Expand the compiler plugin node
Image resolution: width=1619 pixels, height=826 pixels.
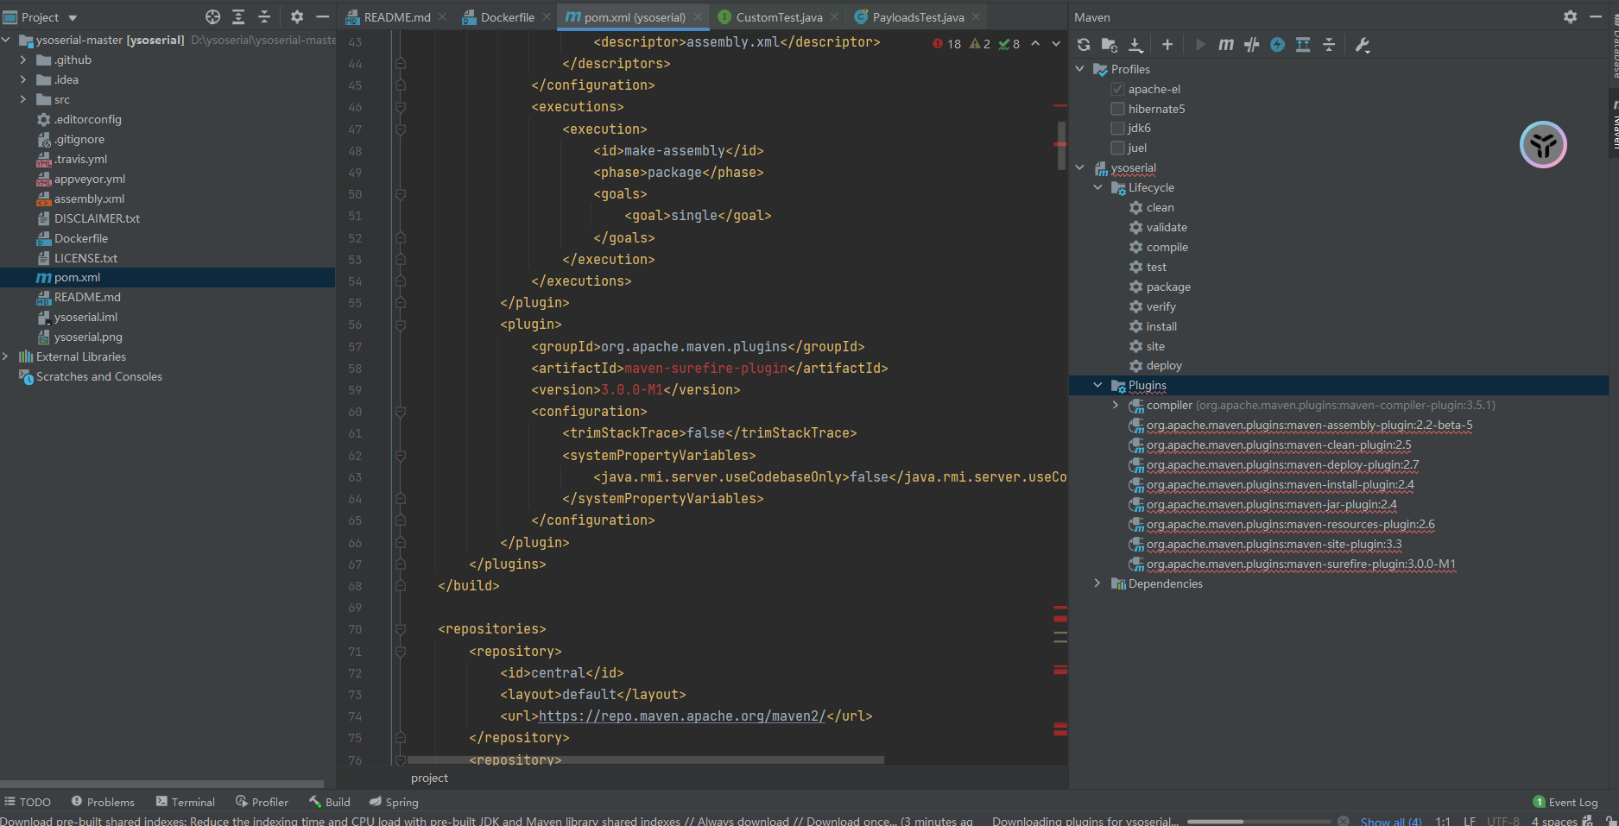point(1116,405)
